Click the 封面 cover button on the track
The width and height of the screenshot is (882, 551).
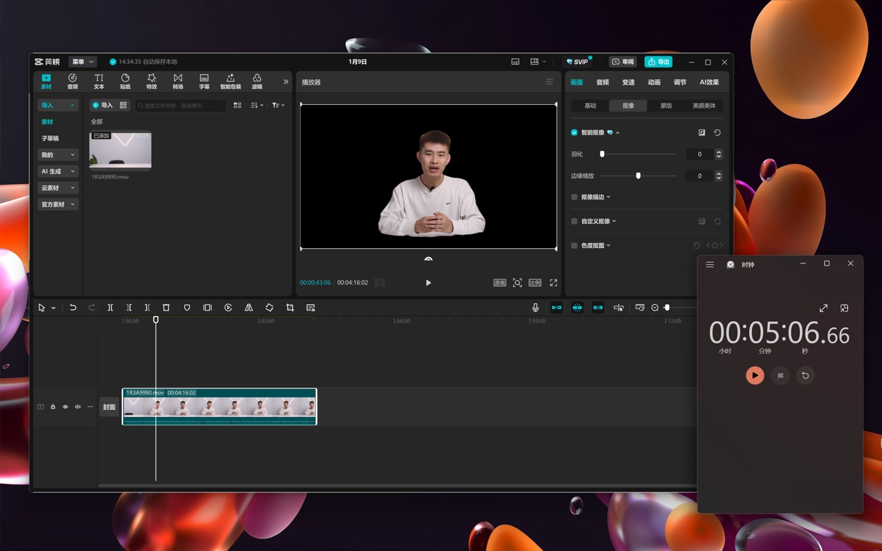(109, 407)
